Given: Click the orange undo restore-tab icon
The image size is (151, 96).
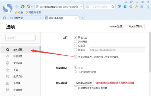Looking at the screenshot, I should (x=29, y=6).
